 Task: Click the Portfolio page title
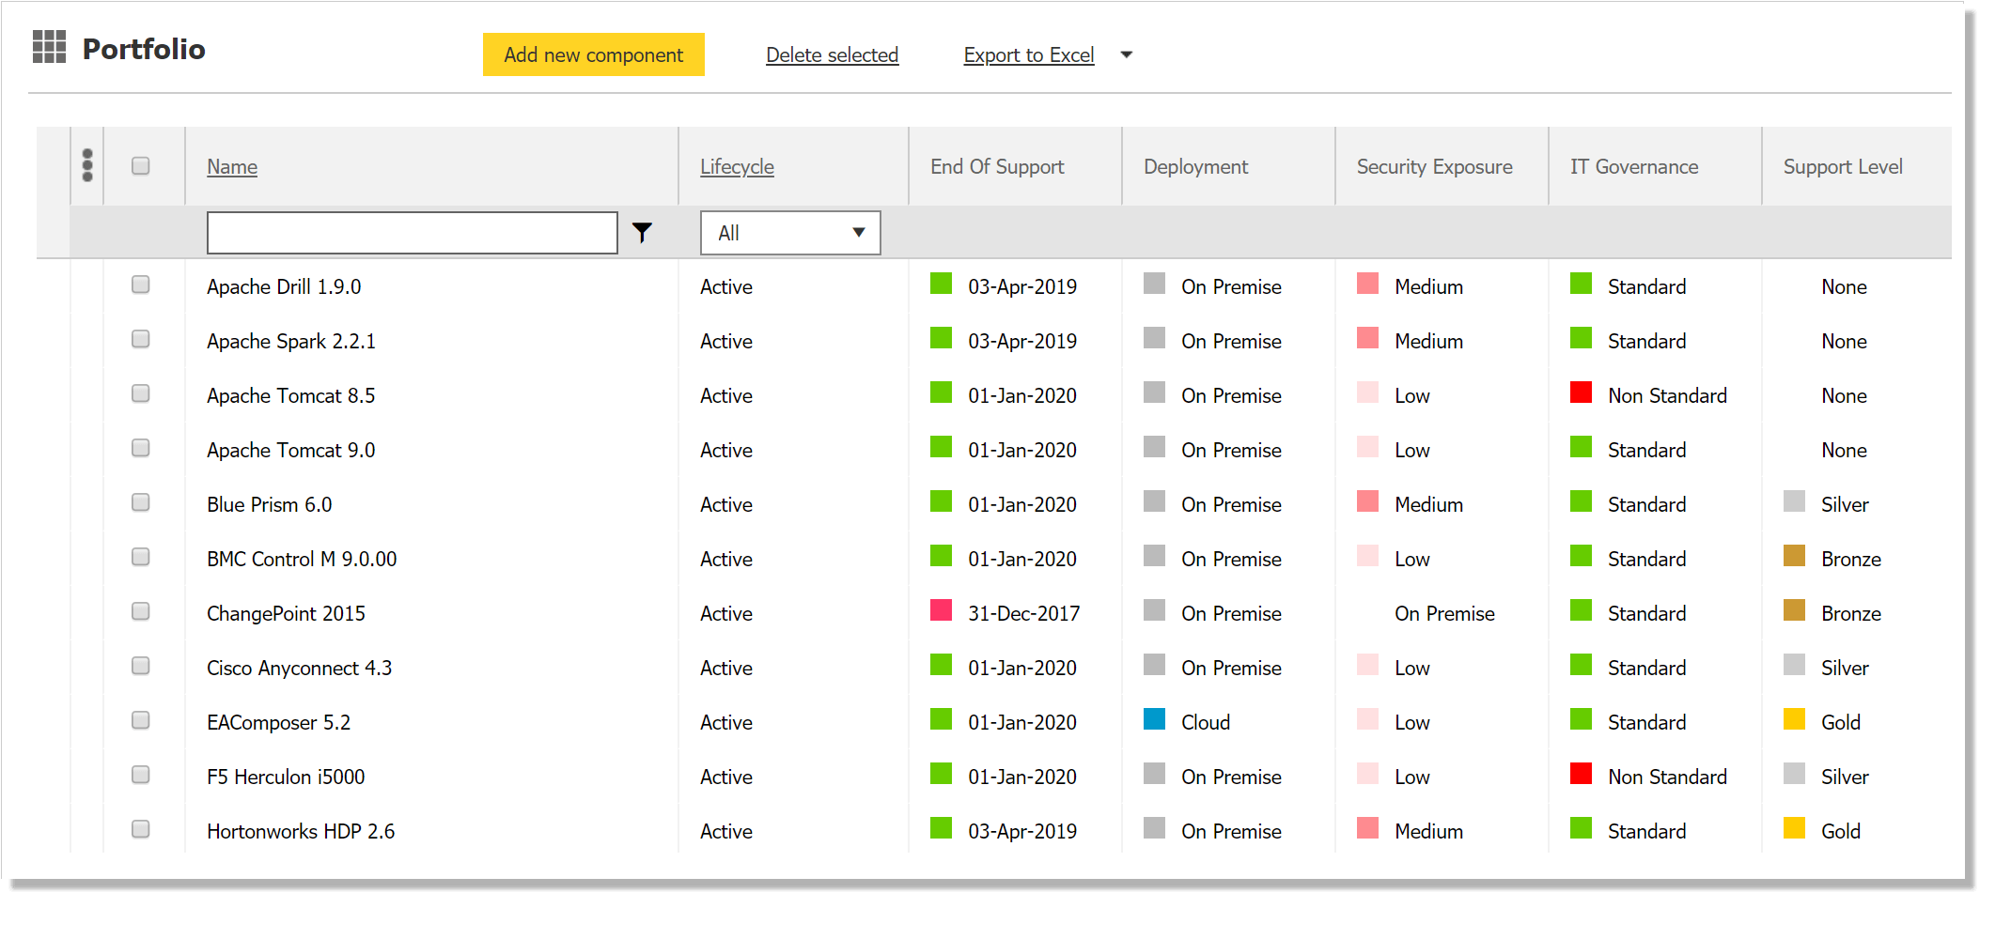144,49
